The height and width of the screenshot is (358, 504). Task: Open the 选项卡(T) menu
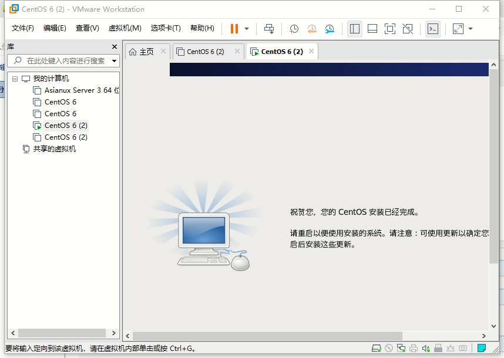coord(166,28)
